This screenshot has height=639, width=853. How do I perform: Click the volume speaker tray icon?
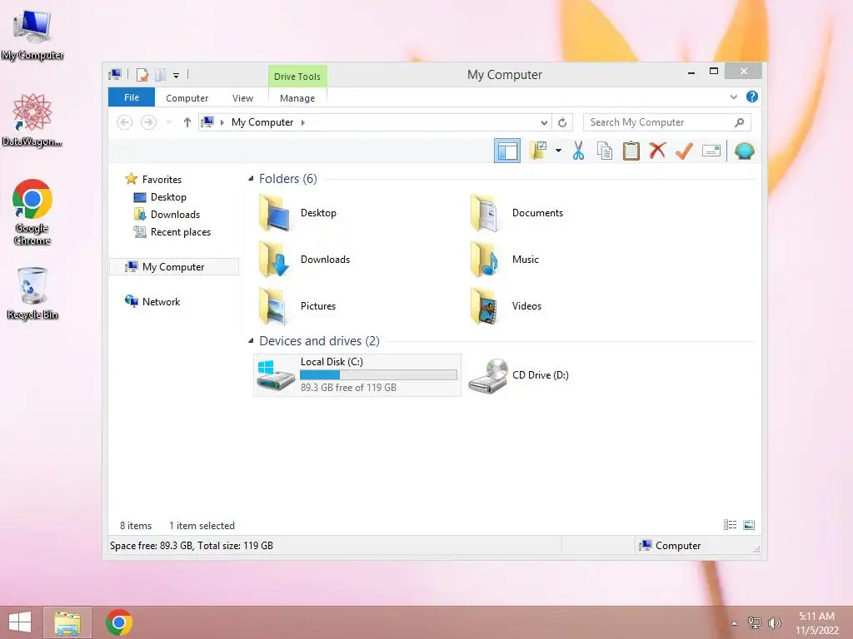tap(774, 622)
